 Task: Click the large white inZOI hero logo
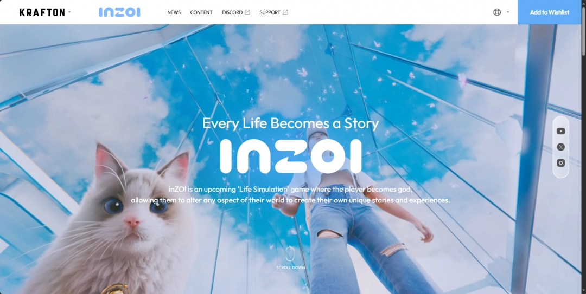pyautogui.click(x=291, y=156)
